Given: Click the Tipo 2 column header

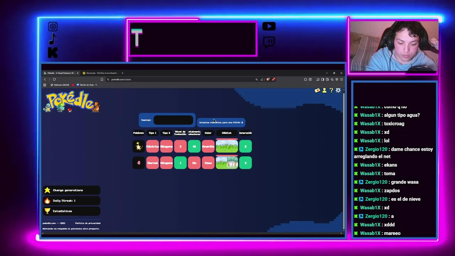Looking at the screenshot, I should (x=166, y=133).
